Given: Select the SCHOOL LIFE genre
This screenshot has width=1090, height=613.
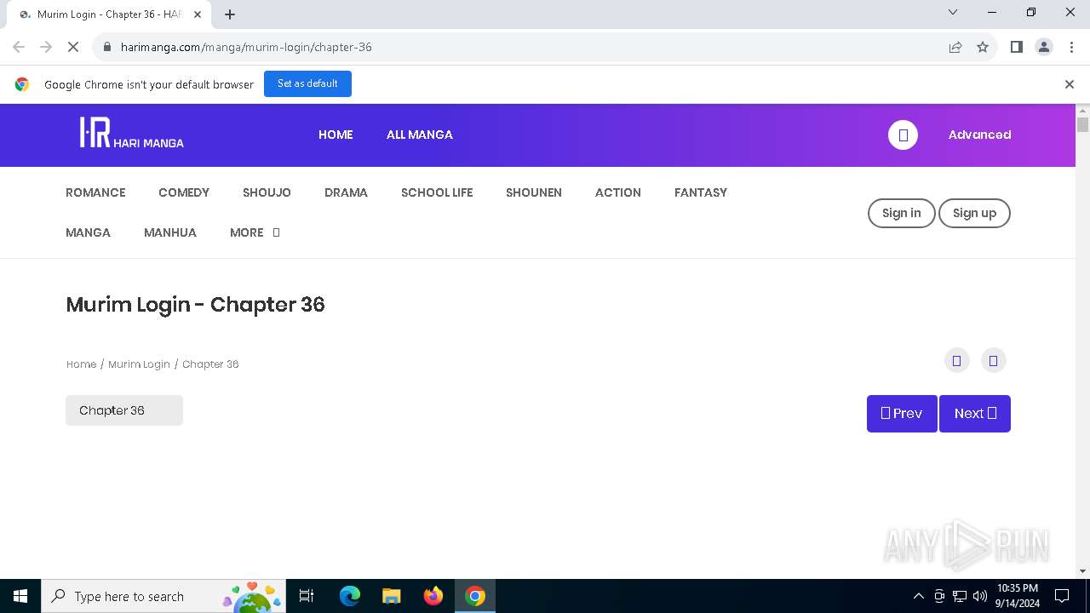Looking at the screenshot, I should coord(437,192).
